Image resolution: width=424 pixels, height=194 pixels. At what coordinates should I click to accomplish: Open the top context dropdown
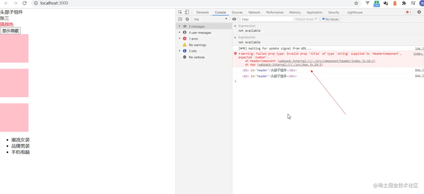[211, 19]
